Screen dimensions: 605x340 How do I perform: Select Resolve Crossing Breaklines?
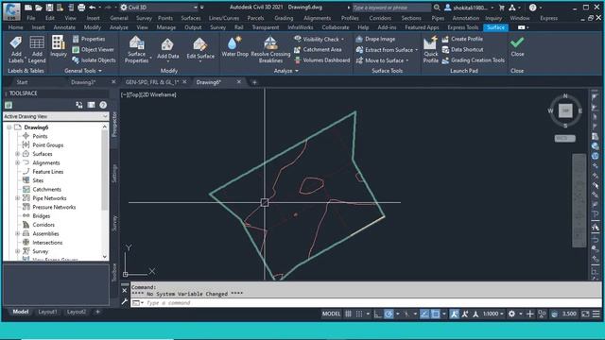pyautogui.click(x=270, y=49)
